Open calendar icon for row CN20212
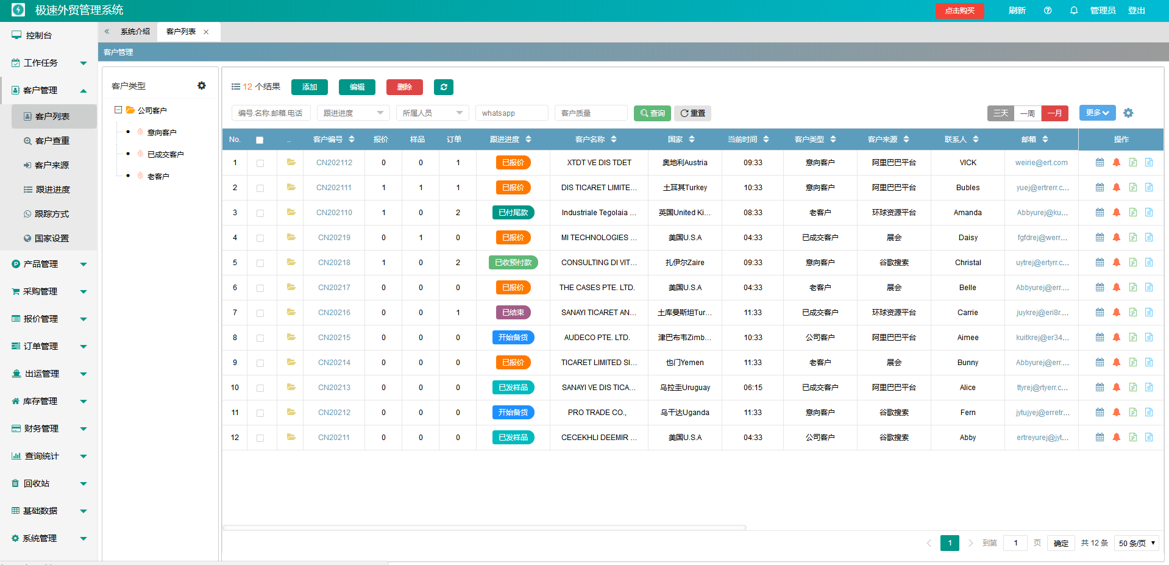Viewport: 1169px width, 565px height. pyautogui.click(x=1100, y=412)
